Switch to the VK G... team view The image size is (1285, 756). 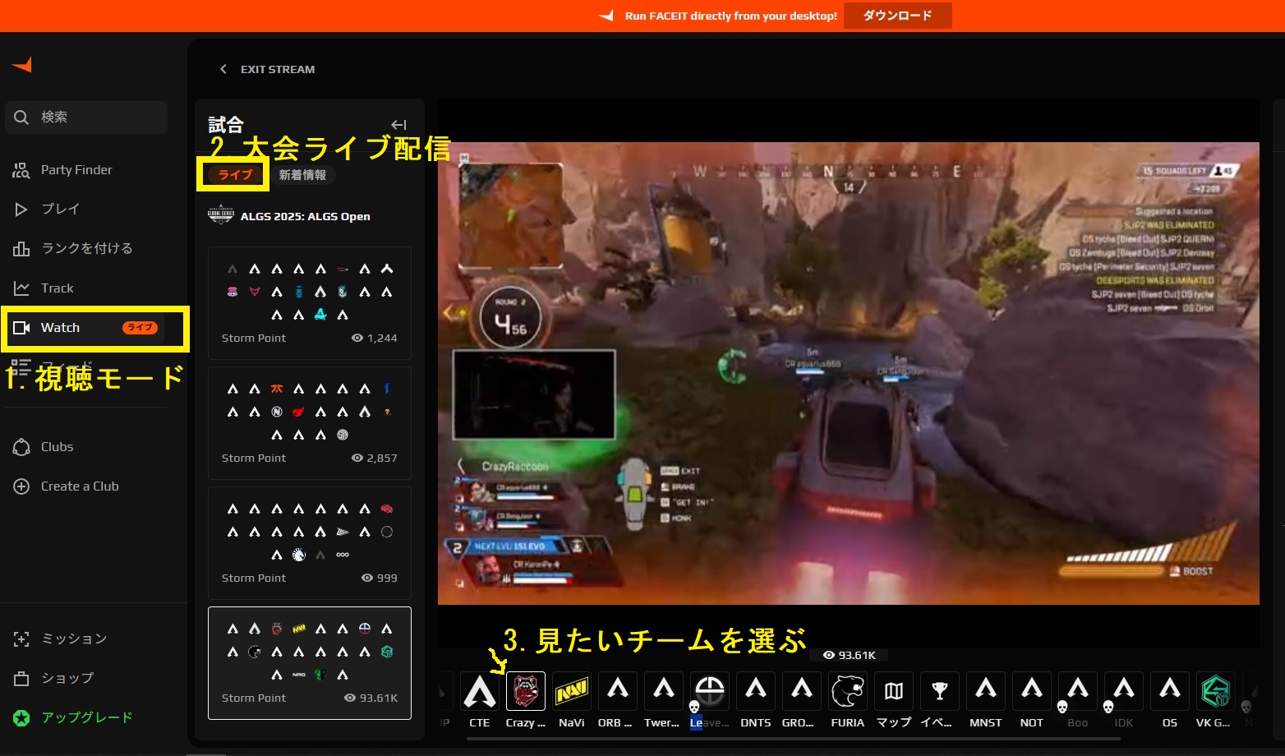point(1215,700)
